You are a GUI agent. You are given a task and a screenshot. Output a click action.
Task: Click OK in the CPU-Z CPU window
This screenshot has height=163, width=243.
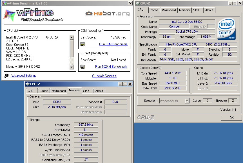[x=231, y=118]
